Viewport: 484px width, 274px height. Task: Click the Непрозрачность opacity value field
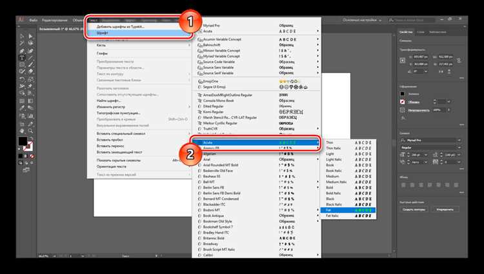point(439,110)
